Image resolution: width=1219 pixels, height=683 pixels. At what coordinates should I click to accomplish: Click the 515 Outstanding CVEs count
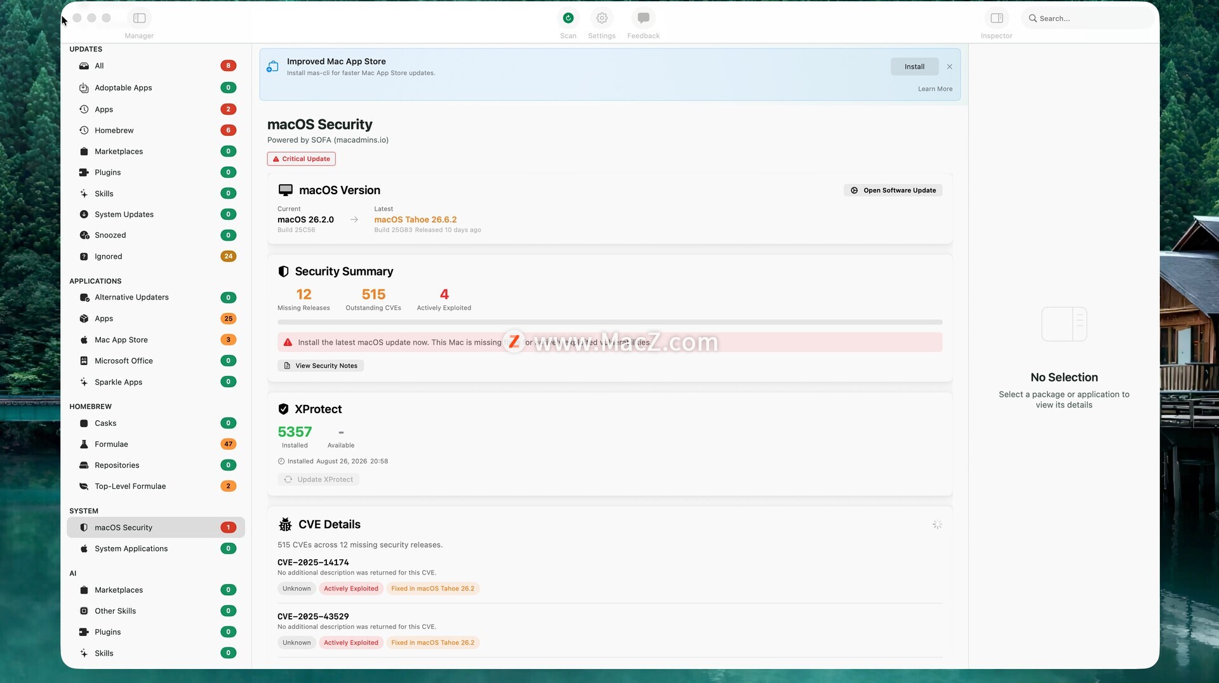click(373, 295)
